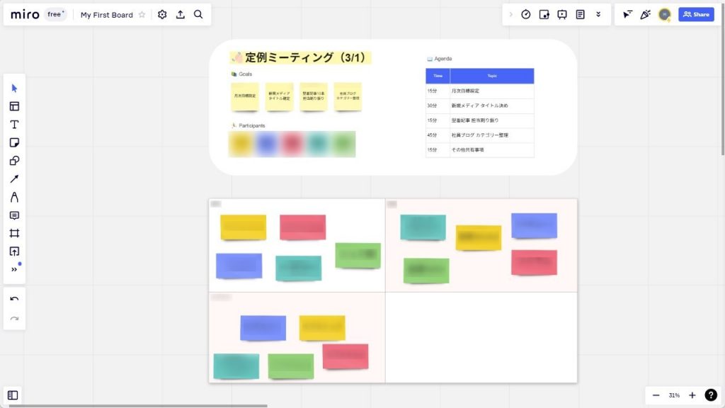Rename the My First Board title

(x=107, y=15)
